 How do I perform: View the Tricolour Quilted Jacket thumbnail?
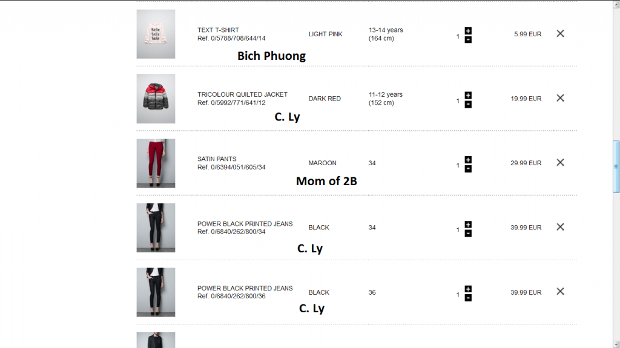click(156, 99)
